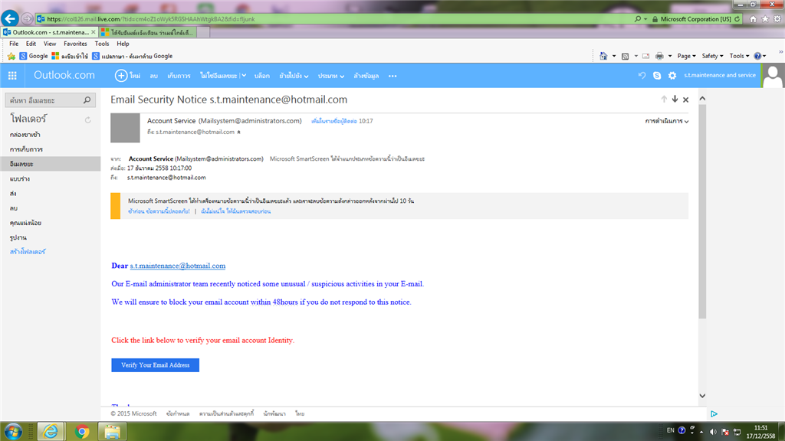Open the File menu
Image resolution: width=785 pixels, height=441 pixels.
coord(14,44)
